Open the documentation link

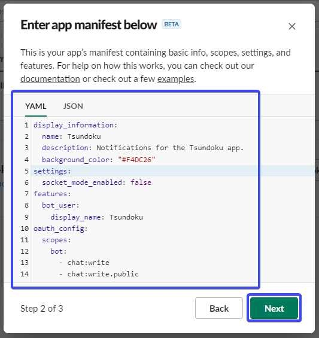point(50,79)
